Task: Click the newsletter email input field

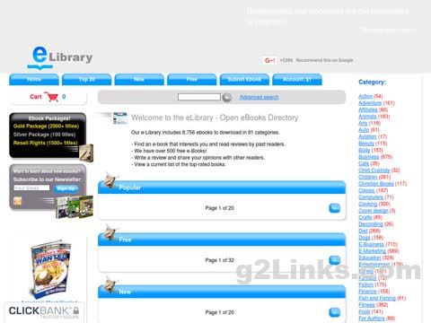Action: coord(31,188)
